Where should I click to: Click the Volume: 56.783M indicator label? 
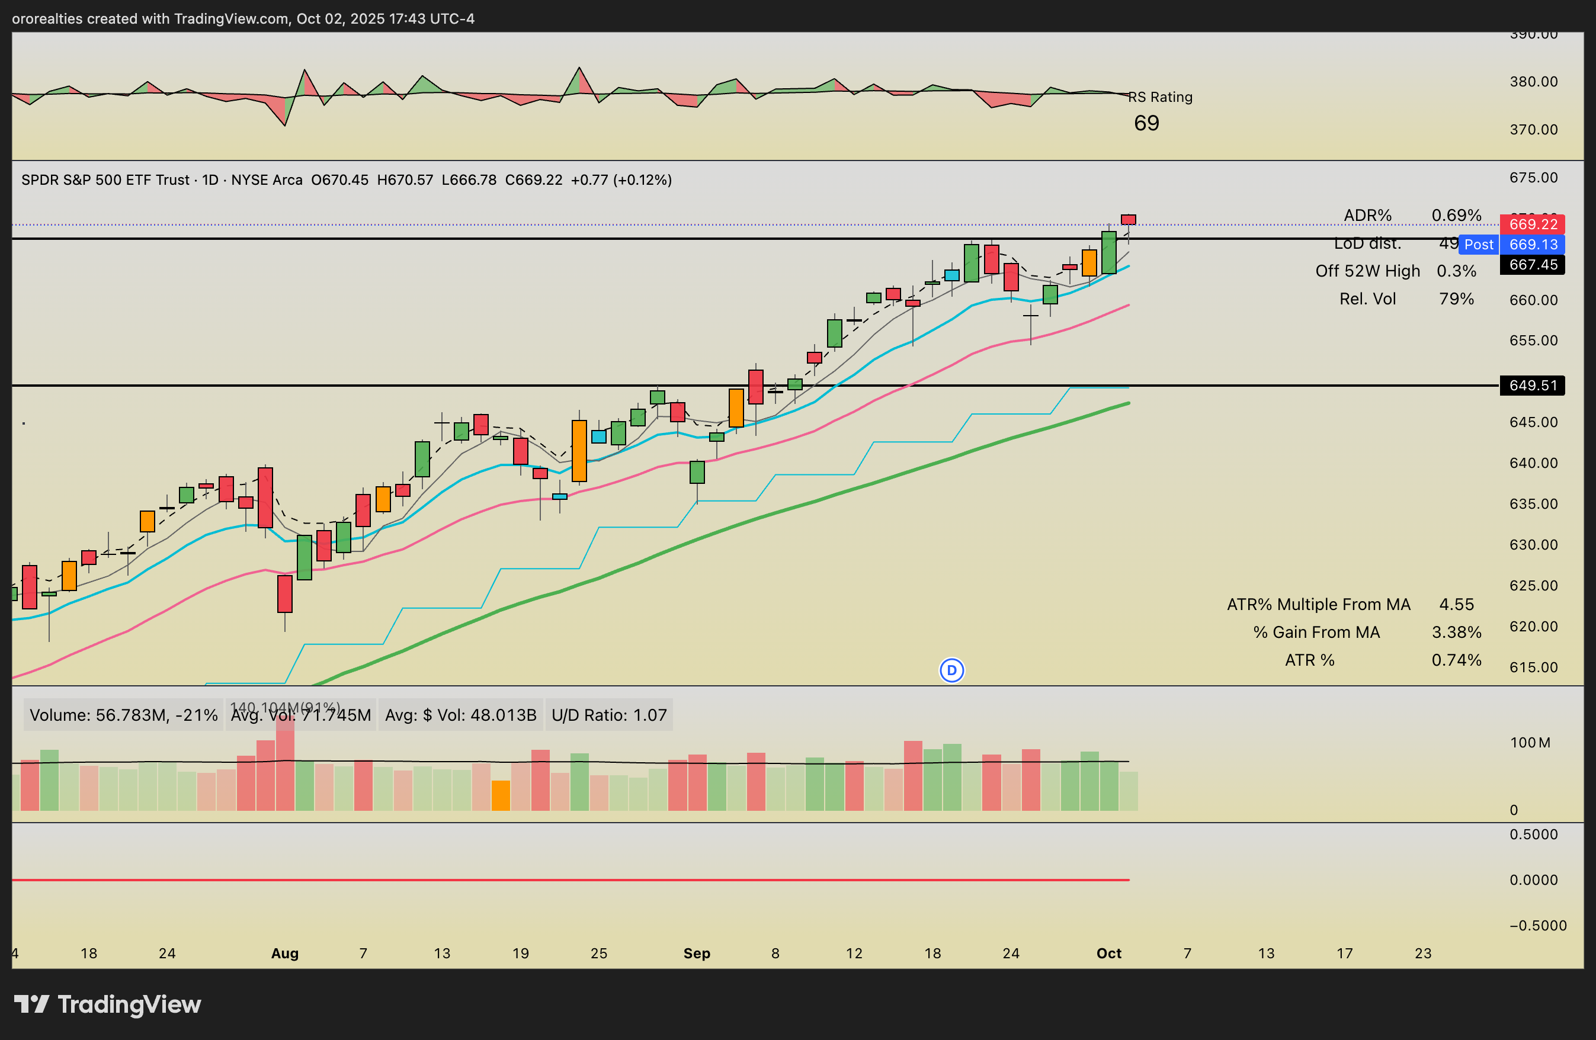coord(123,715)
